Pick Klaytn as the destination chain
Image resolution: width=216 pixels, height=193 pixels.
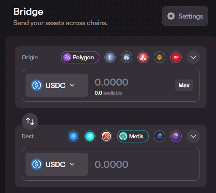(x=106, y=136)
